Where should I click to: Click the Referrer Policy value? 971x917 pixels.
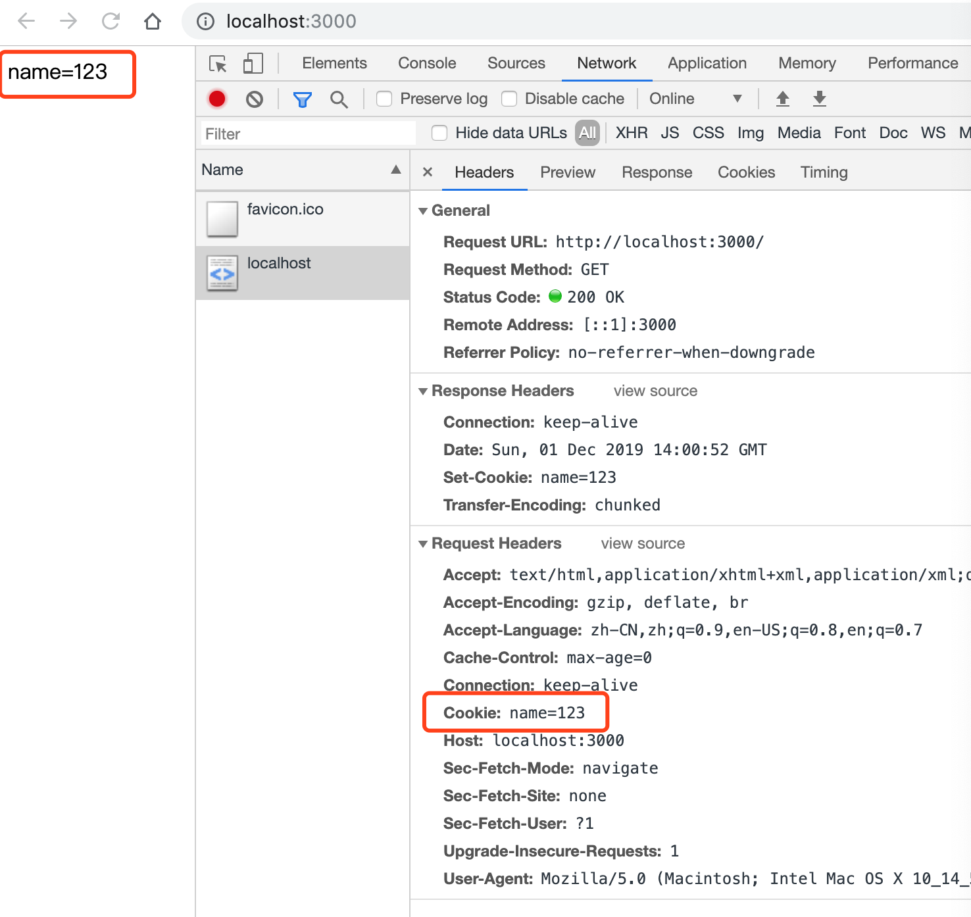tap(691, 353)
